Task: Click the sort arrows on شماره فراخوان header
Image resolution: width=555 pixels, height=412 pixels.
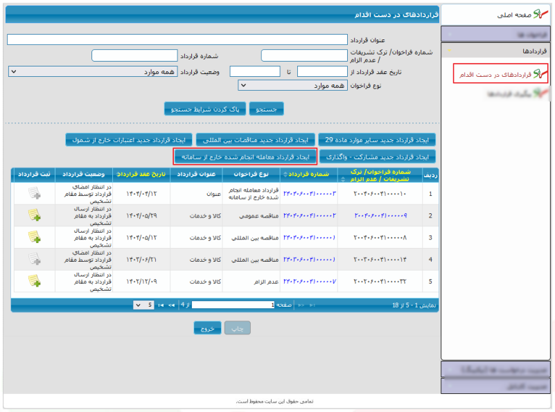Action: click(342, 179)
